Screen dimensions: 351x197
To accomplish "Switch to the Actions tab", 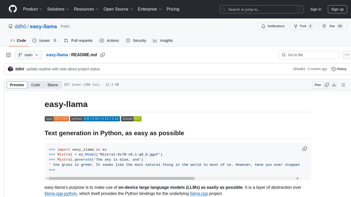I will point(109,40).
